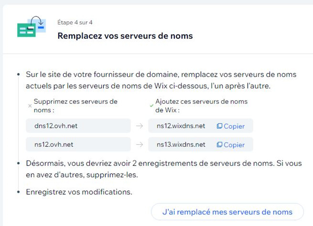The height and width of the screenshot is (226, 313).
Task: Click arrow icon after ns12.ovh.net
Action: point(139,144)
